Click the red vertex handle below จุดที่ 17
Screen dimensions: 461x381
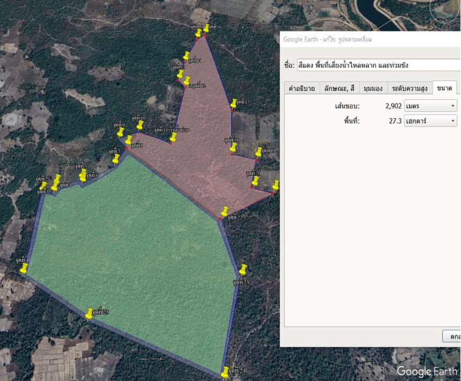point(232,110)
